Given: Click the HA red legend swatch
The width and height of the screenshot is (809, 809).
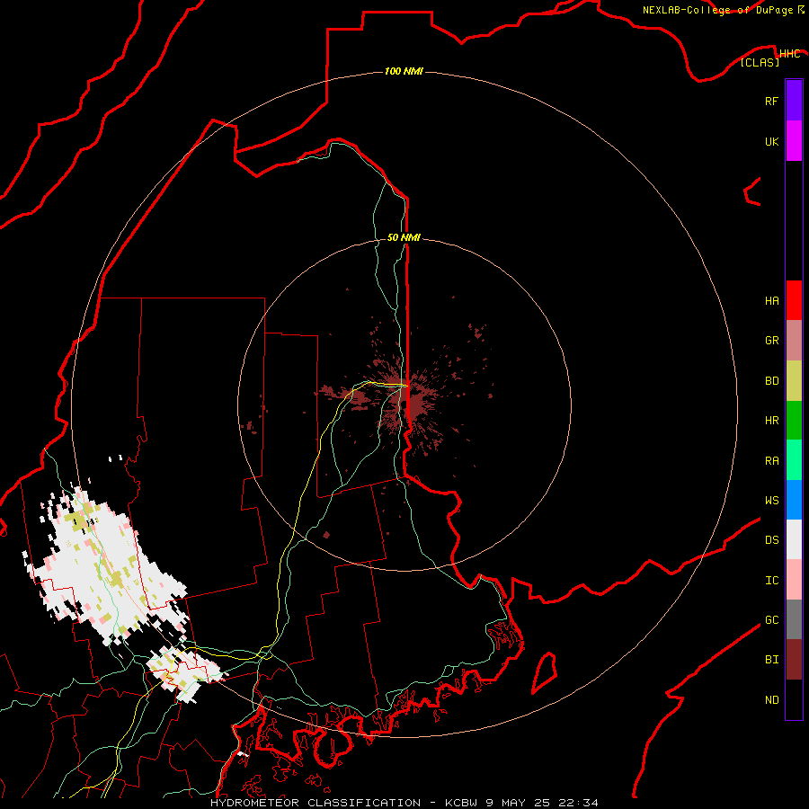Looking at the screenshot, I should [794, 300].
